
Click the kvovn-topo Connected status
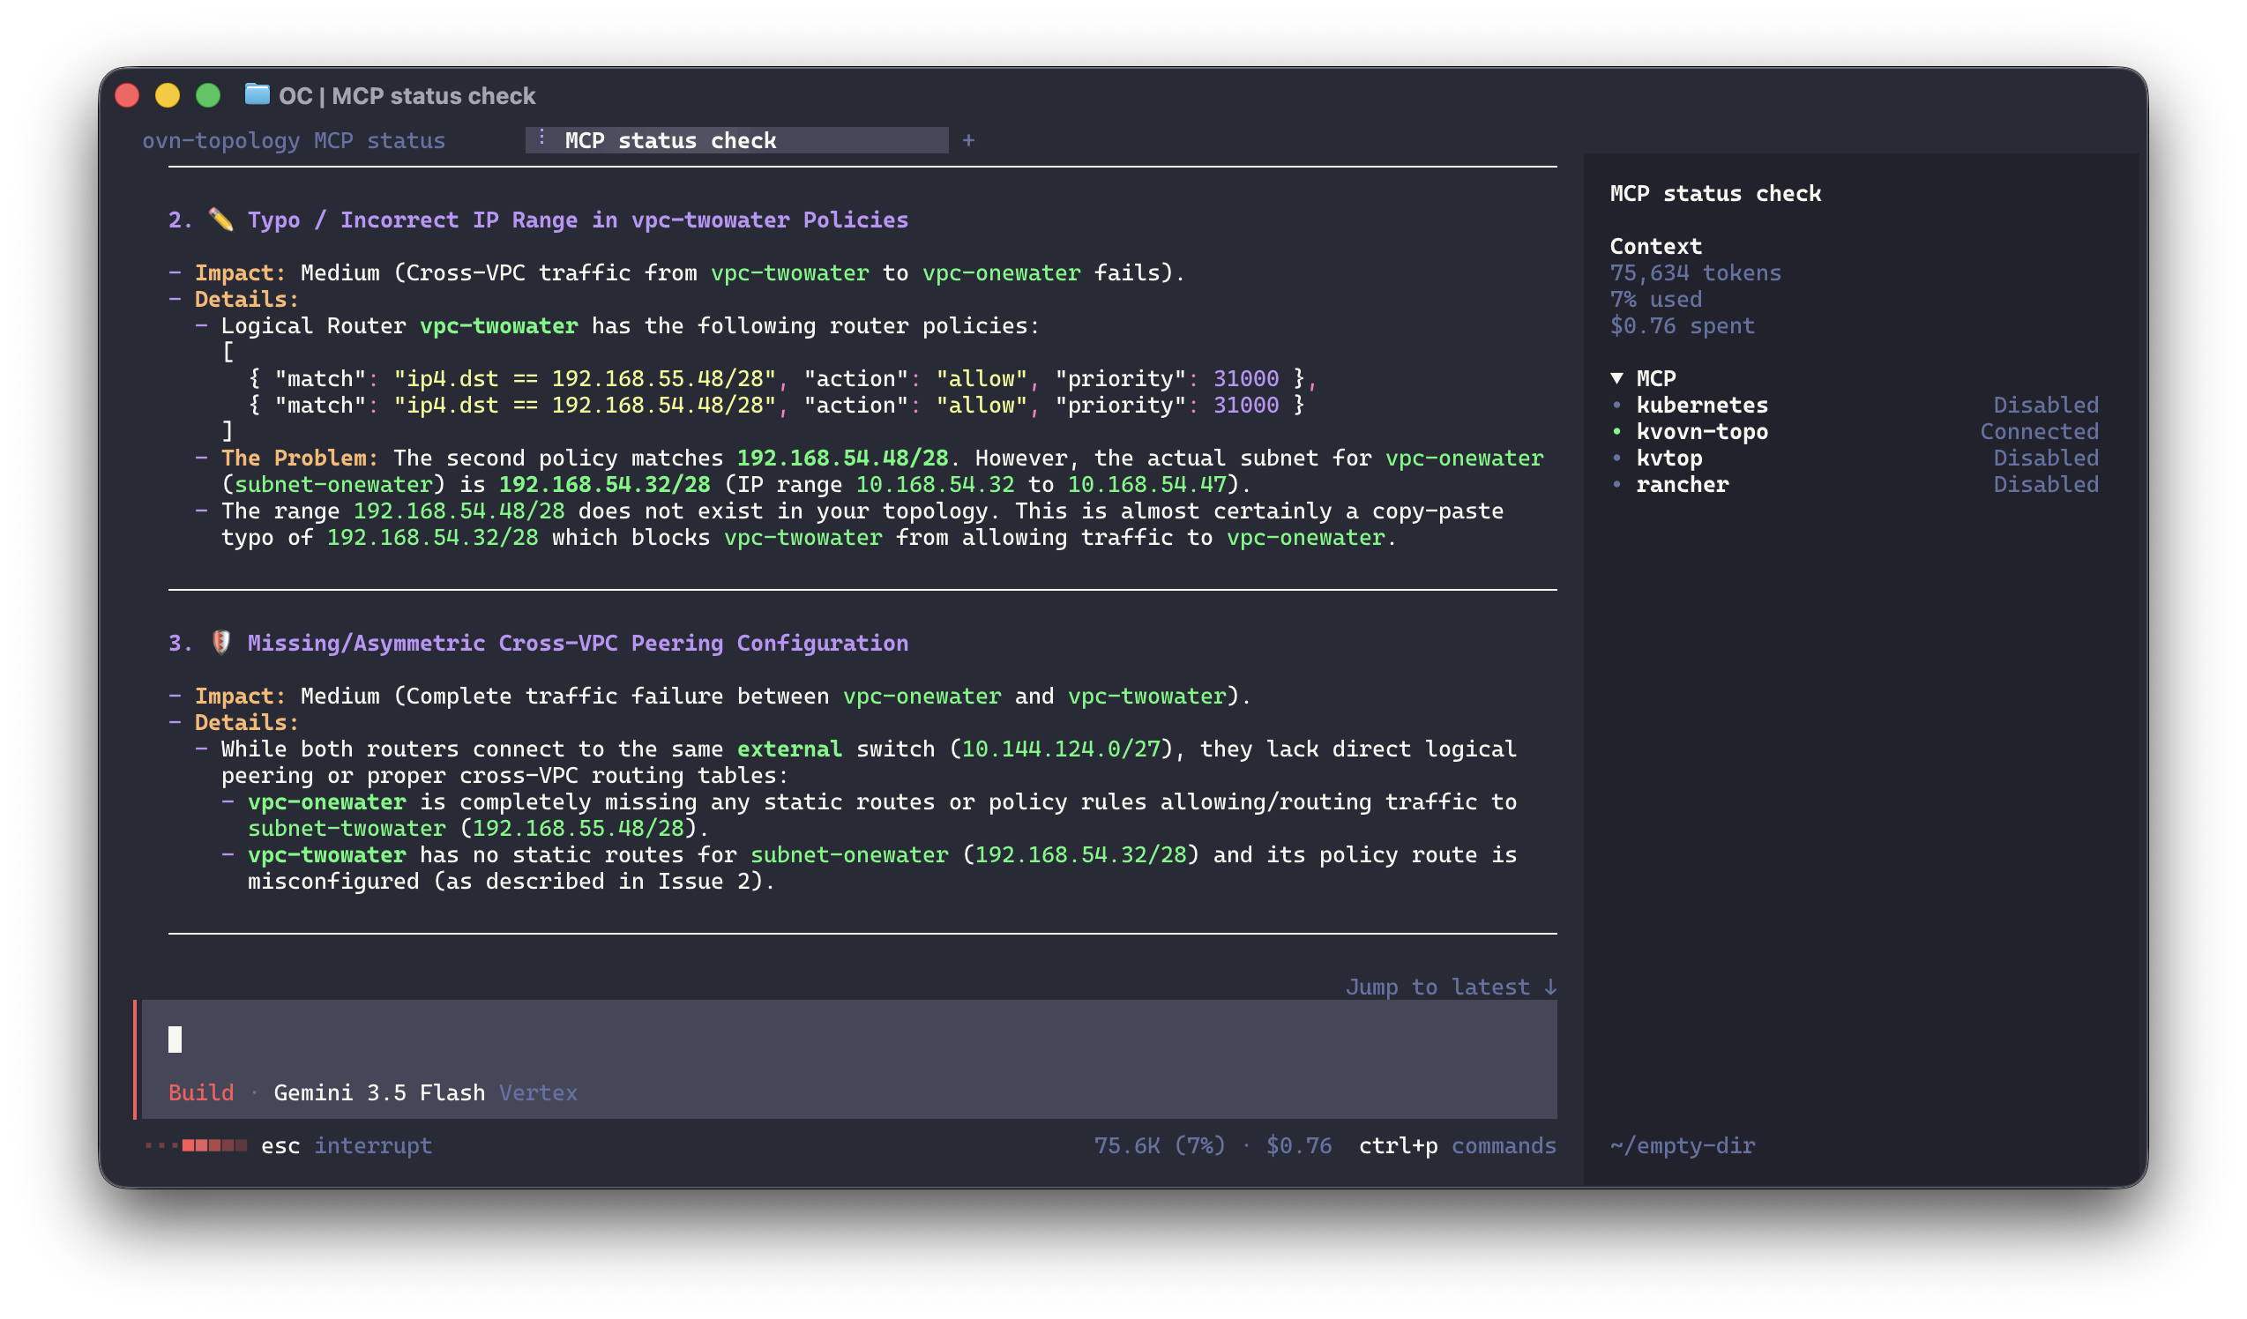point(2039,431)
